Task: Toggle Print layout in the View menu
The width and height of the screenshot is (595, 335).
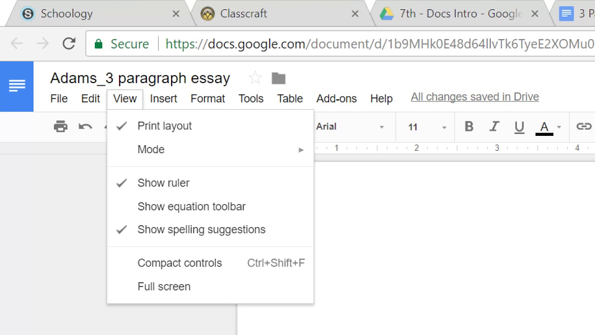Action: tap(165, 126)
